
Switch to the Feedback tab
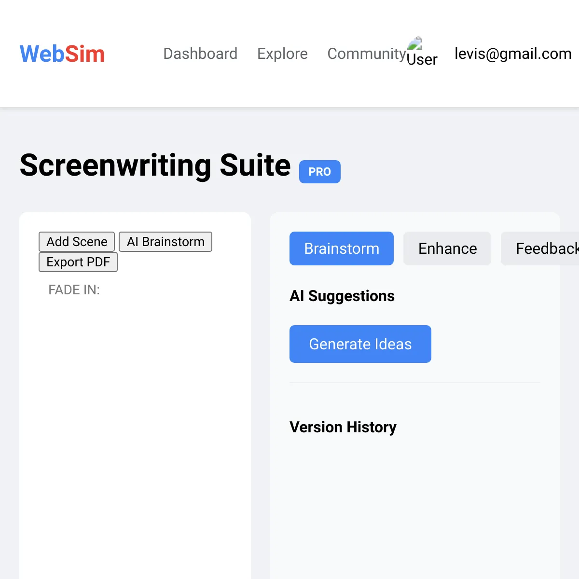tap(540, 248)
